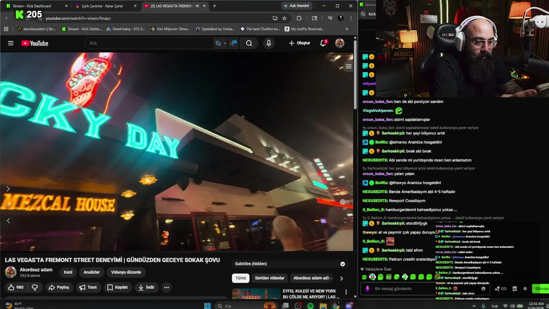549x309 pixels.
Task: Show hidden system tray icons chevron
Action: coord(474,306)
